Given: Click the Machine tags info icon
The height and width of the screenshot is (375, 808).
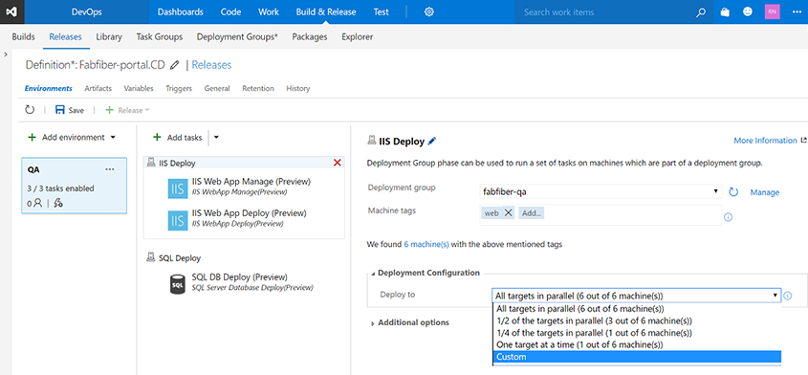Looking at the screenshot, I should [728, 217].
